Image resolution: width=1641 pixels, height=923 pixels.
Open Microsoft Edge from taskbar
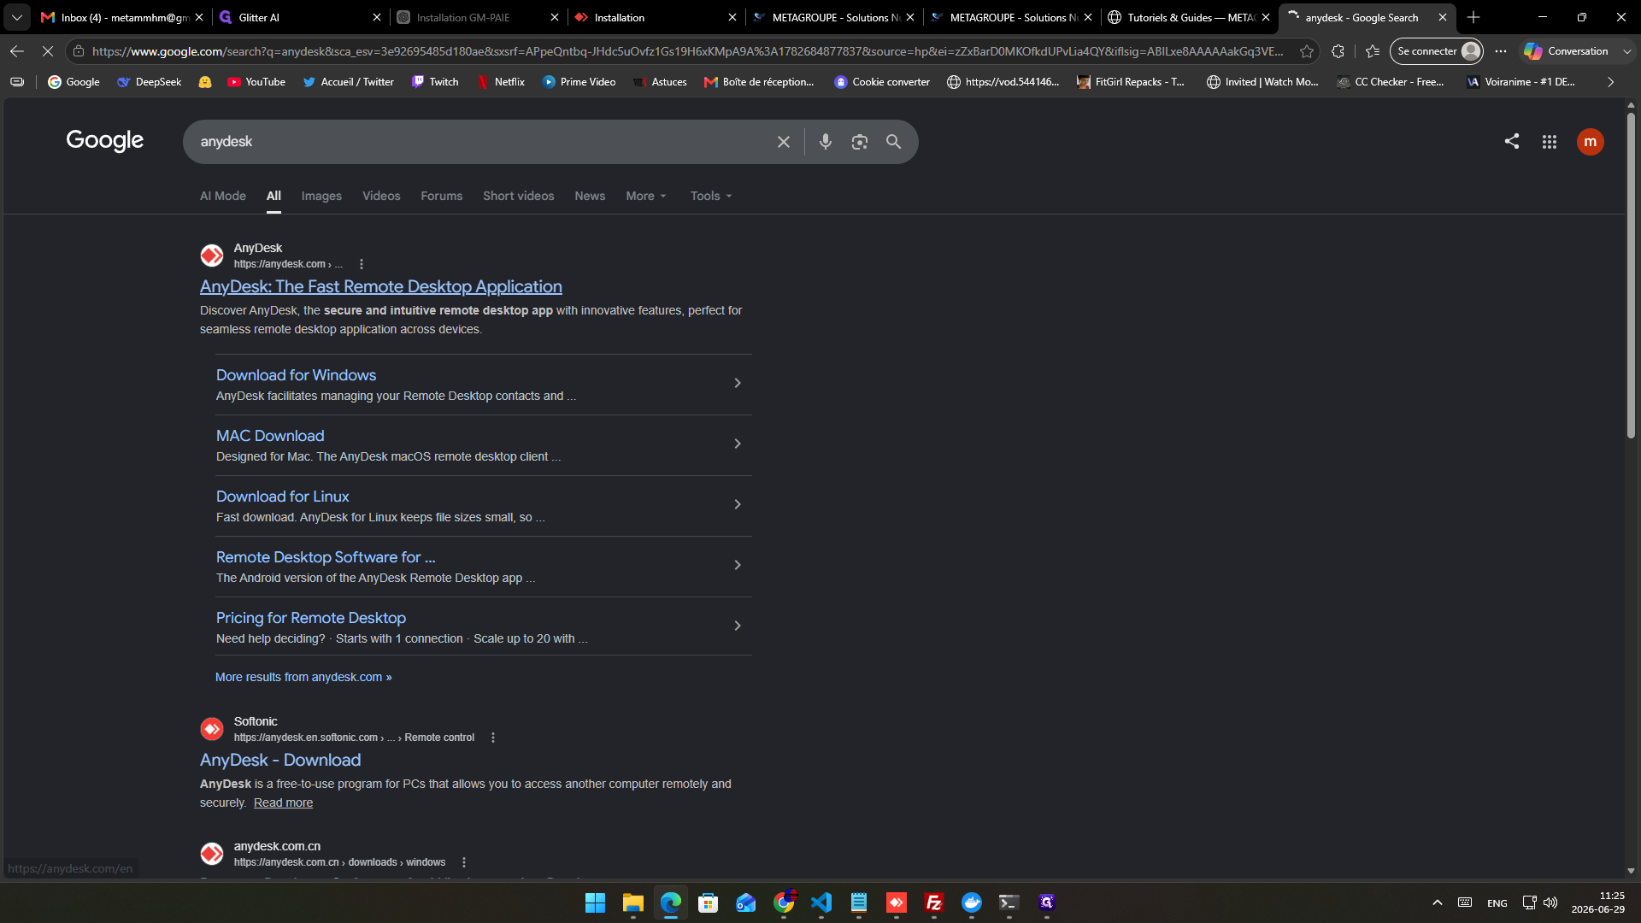tap(671, 902)
